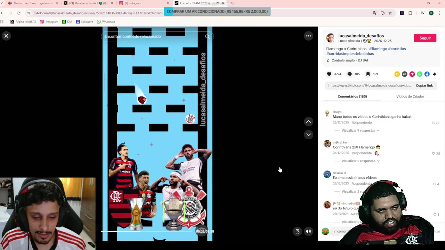Open the lucasalmeida_desafios profile name
Image resolution: width=445 pixels, height=250 pixels.
(x=361, y=36)
